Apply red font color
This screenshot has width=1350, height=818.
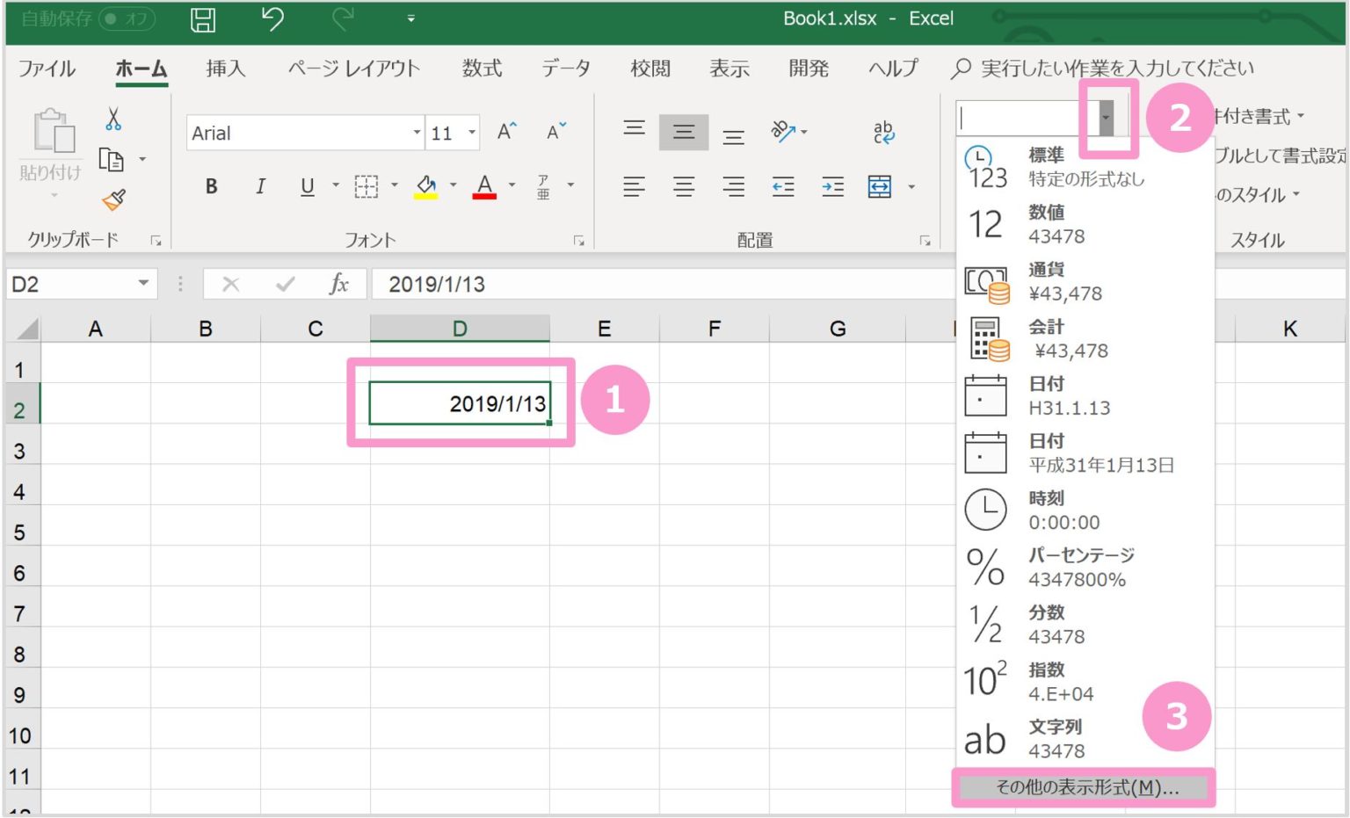[x=484, y=186]
